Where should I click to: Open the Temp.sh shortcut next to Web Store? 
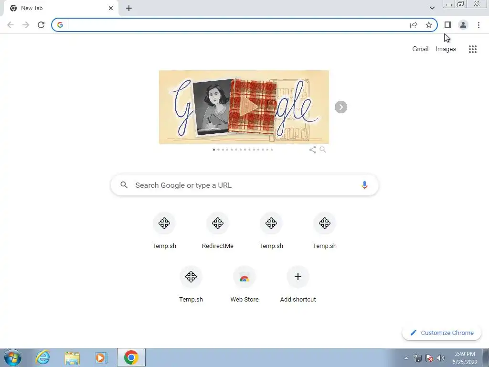pos(191,284)
